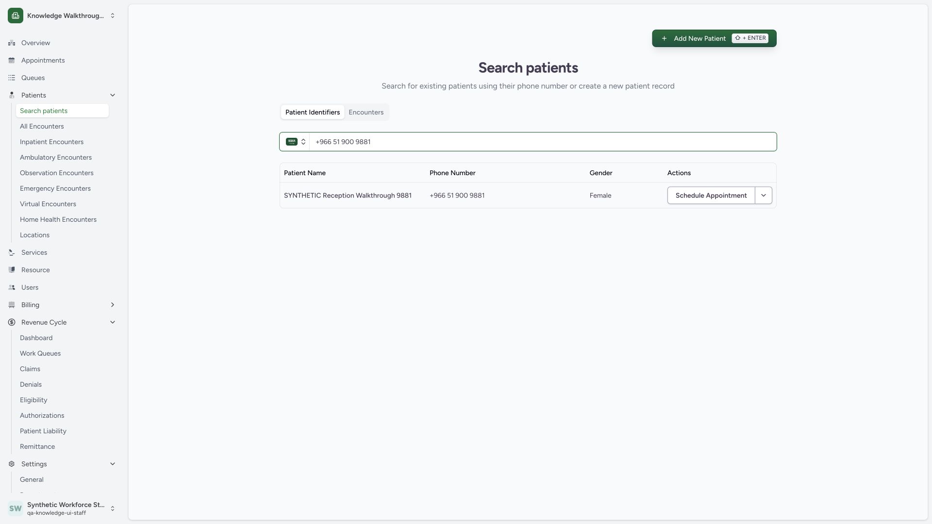
Task: Click the Add New Patient button
Action: pyautogui.click(x=714, y=38)
